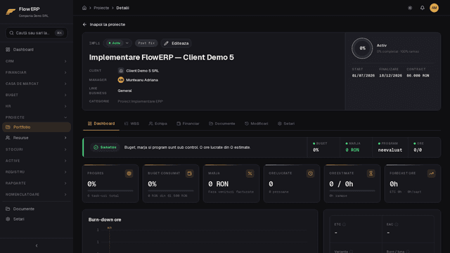Click the 01/07/2026 start date
450x253 pixels.
[364, 76]
